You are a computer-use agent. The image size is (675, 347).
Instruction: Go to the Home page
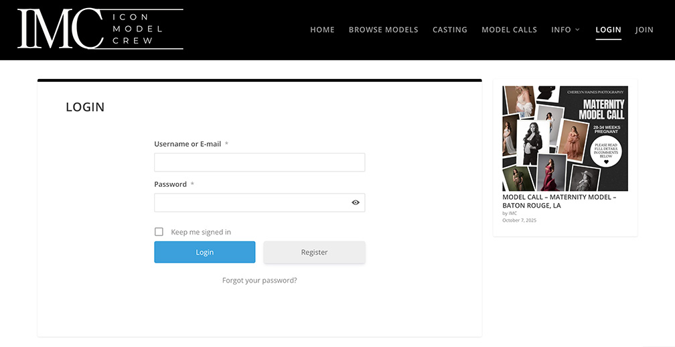pyautogui.click(x=322, y=29)
